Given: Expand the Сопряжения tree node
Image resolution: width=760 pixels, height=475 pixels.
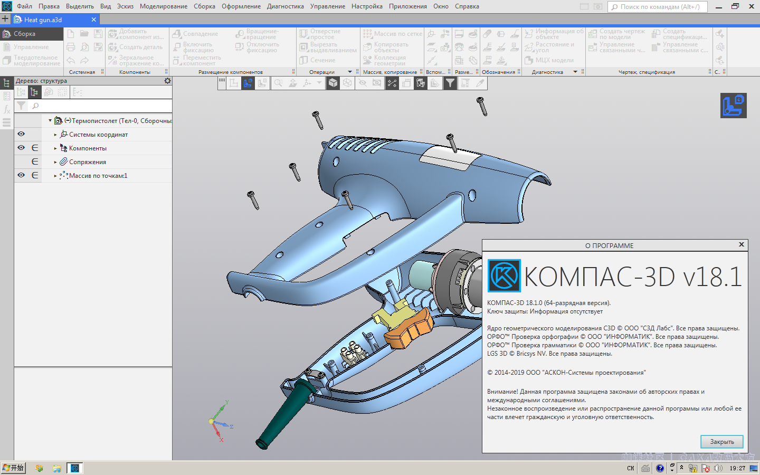Looking at the screenshot, I should click(x=55, y=161).
